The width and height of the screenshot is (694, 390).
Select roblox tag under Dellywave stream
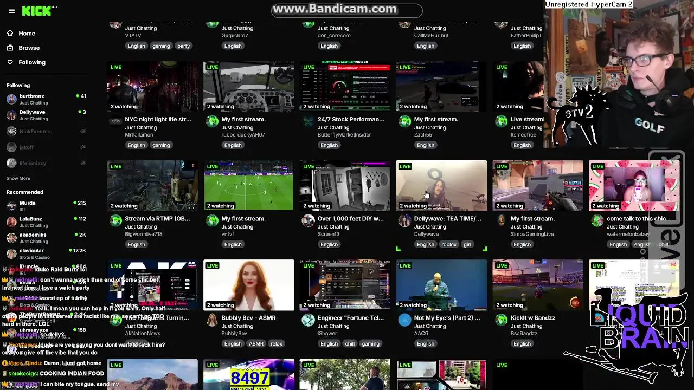pyautogui.click(x=449, y=244)
